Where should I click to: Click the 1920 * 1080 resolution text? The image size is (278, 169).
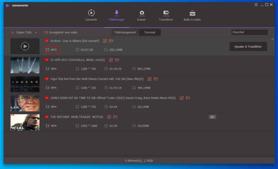pos(89,126)
